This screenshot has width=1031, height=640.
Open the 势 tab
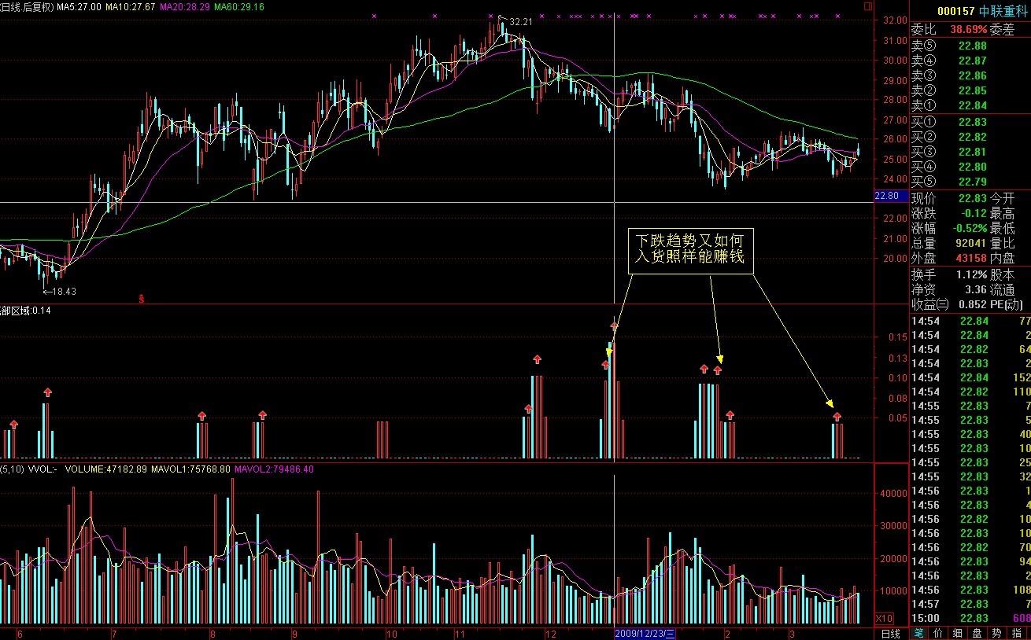(996, 634)
